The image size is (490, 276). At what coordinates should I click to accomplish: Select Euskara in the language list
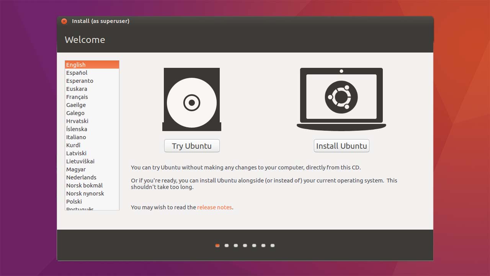pyautogui.click(x=92, y=89)
